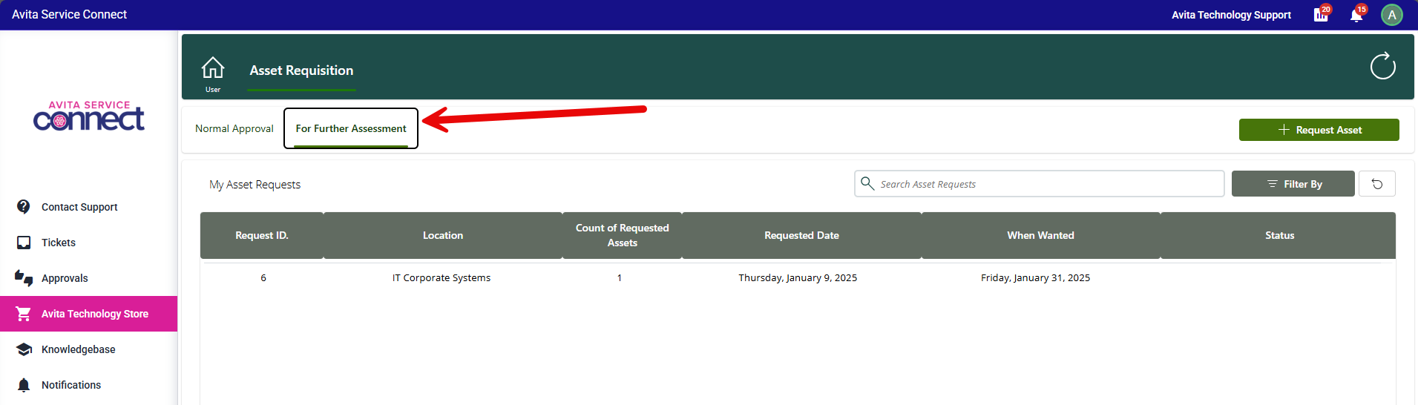Click the Knowledgebase graduation cap icon

pos(24,349)
